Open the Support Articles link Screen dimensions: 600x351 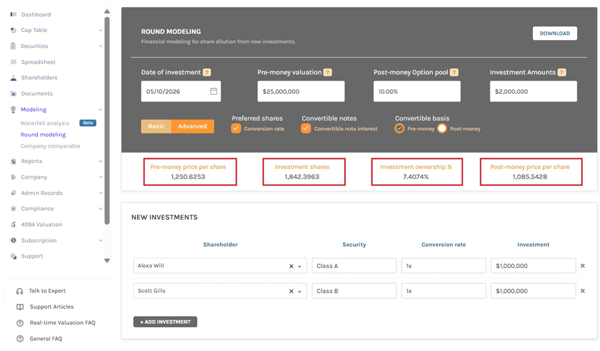click(52, 307)
